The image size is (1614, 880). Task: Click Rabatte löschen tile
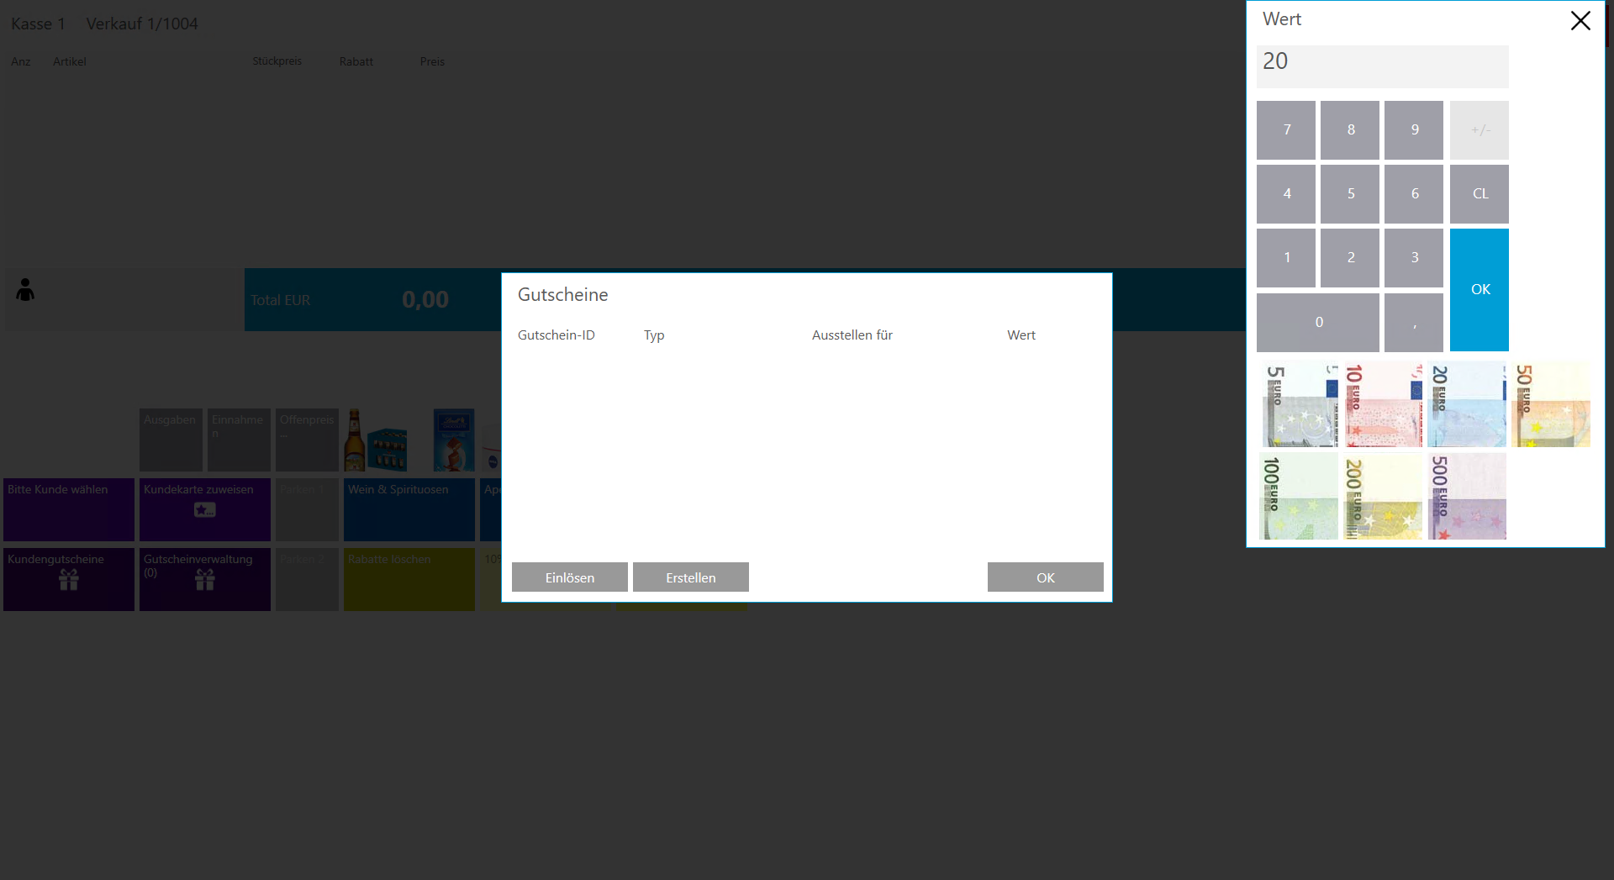tap(409, 579)
